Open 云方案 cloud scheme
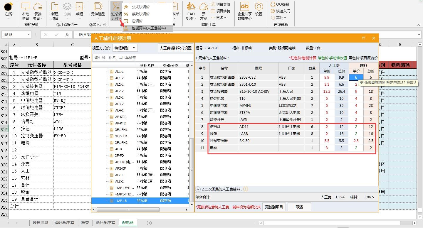This screenshot has width=423, height=228. 204,11
